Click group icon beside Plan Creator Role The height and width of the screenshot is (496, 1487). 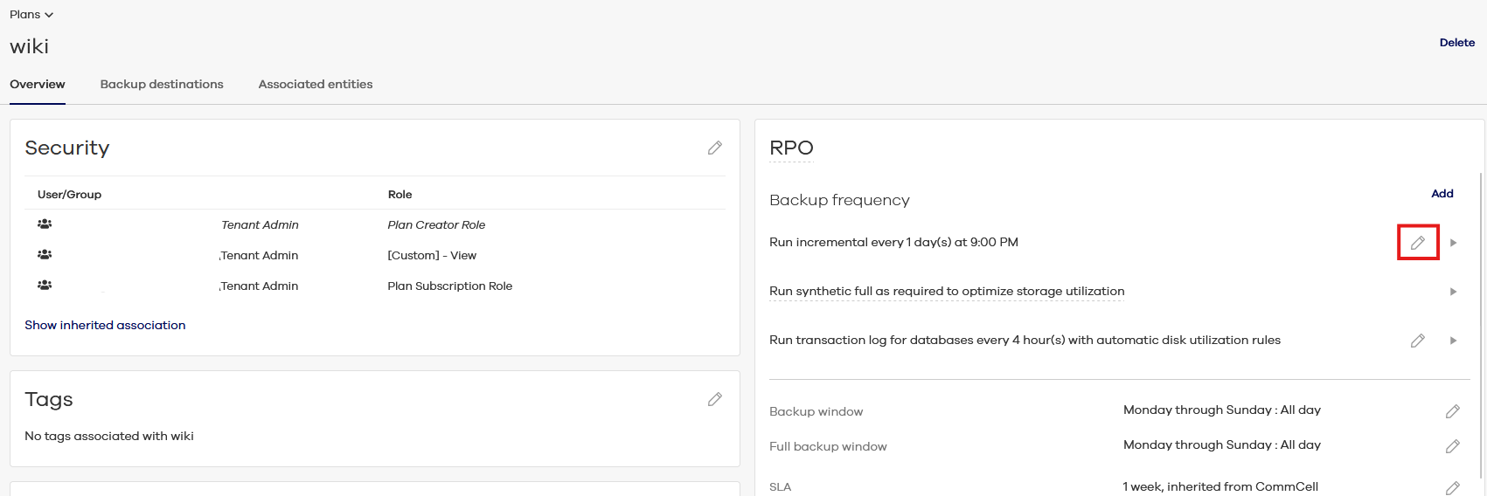[45, 224]
